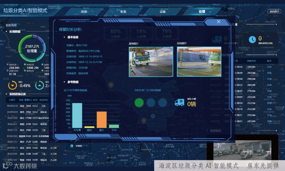Click the 返回首页 button
The width and height of the screenshot is (285, 171).
point(274,11)
